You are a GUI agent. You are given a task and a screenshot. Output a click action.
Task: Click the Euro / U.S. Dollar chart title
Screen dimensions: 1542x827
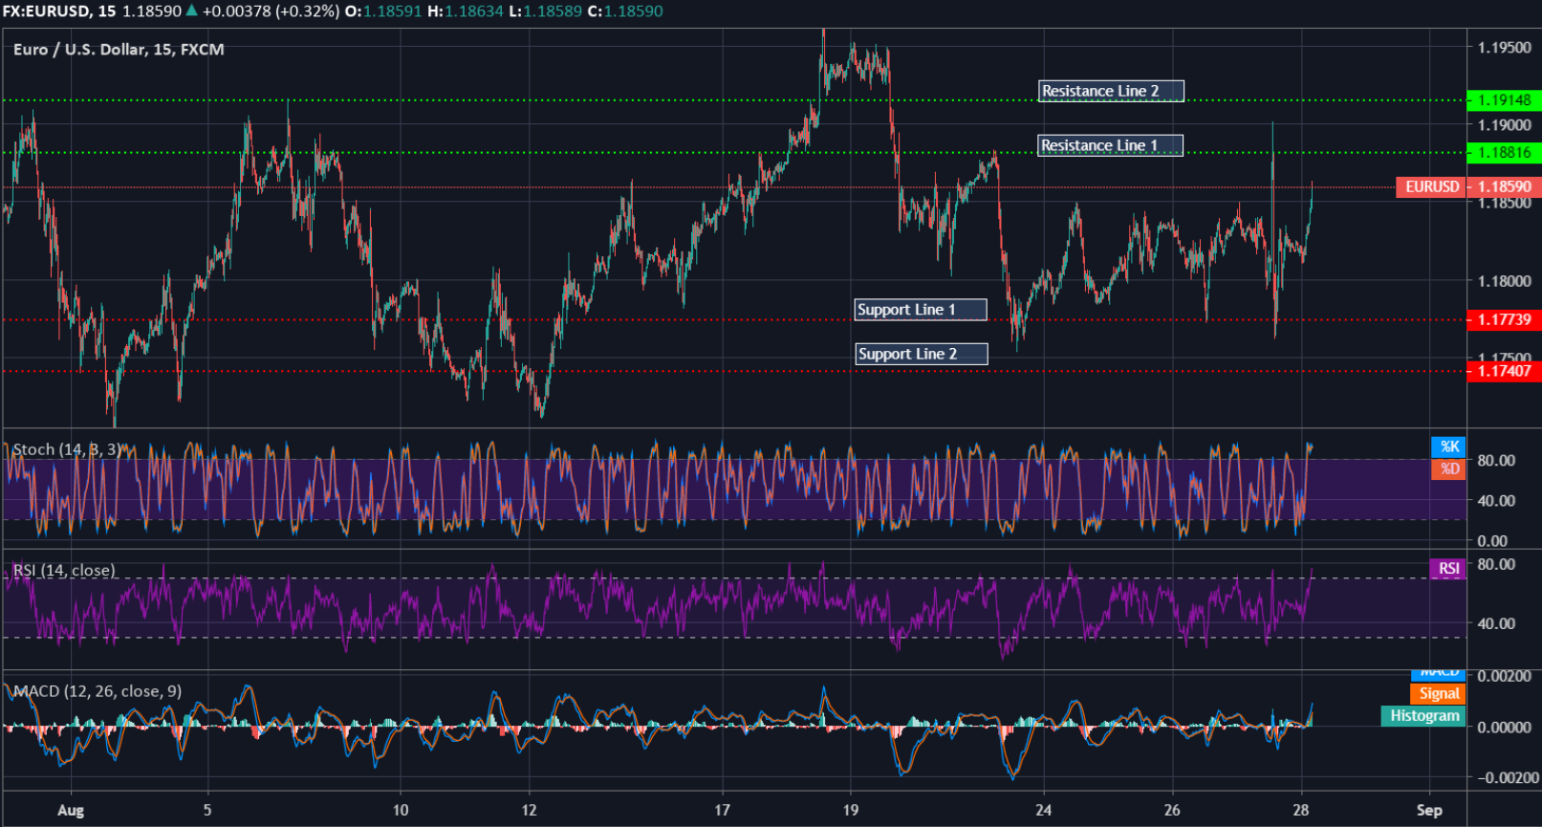click(x=119, y=49)
